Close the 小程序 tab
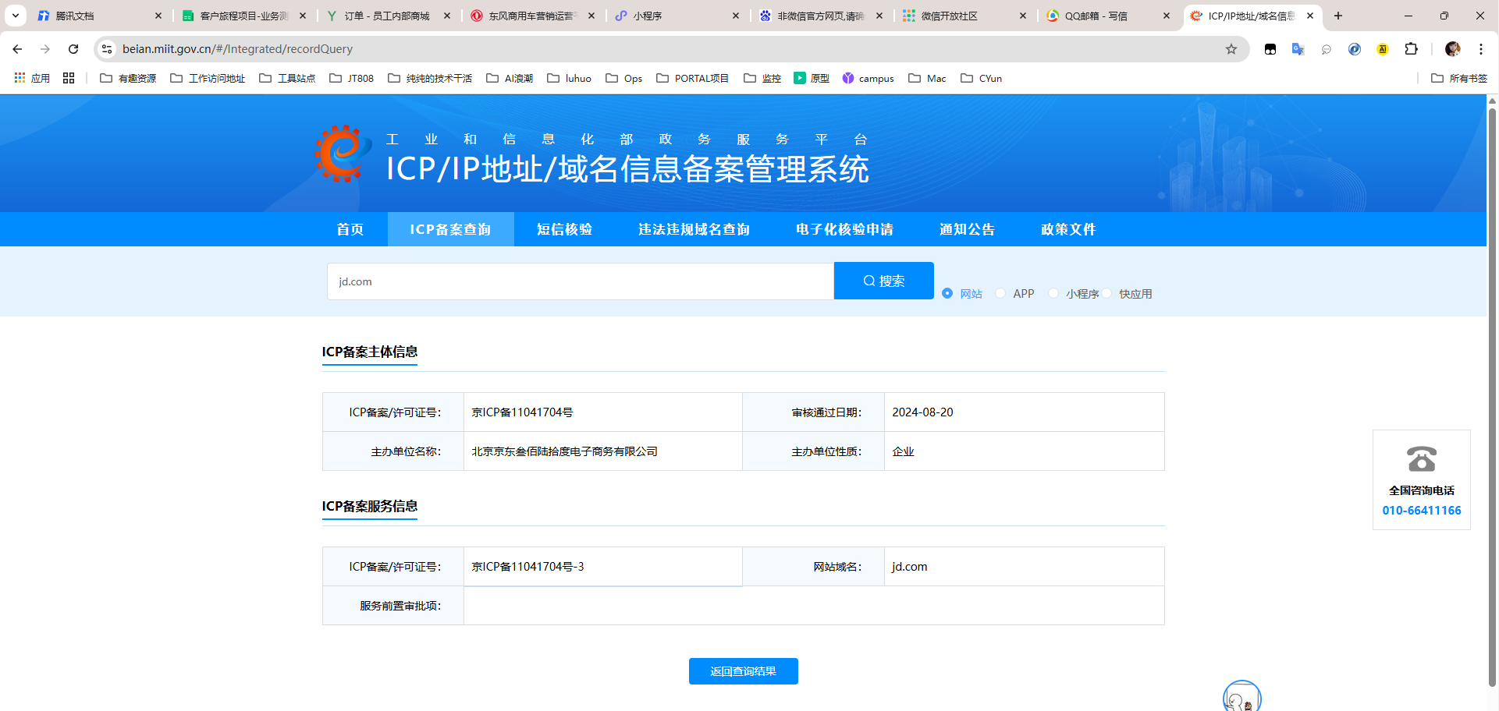 736,16
